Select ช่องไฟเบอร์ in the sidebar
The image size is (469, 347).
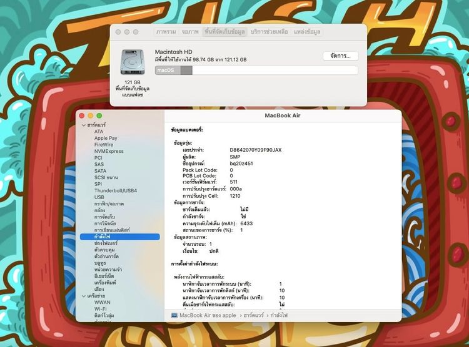point(106,243)
